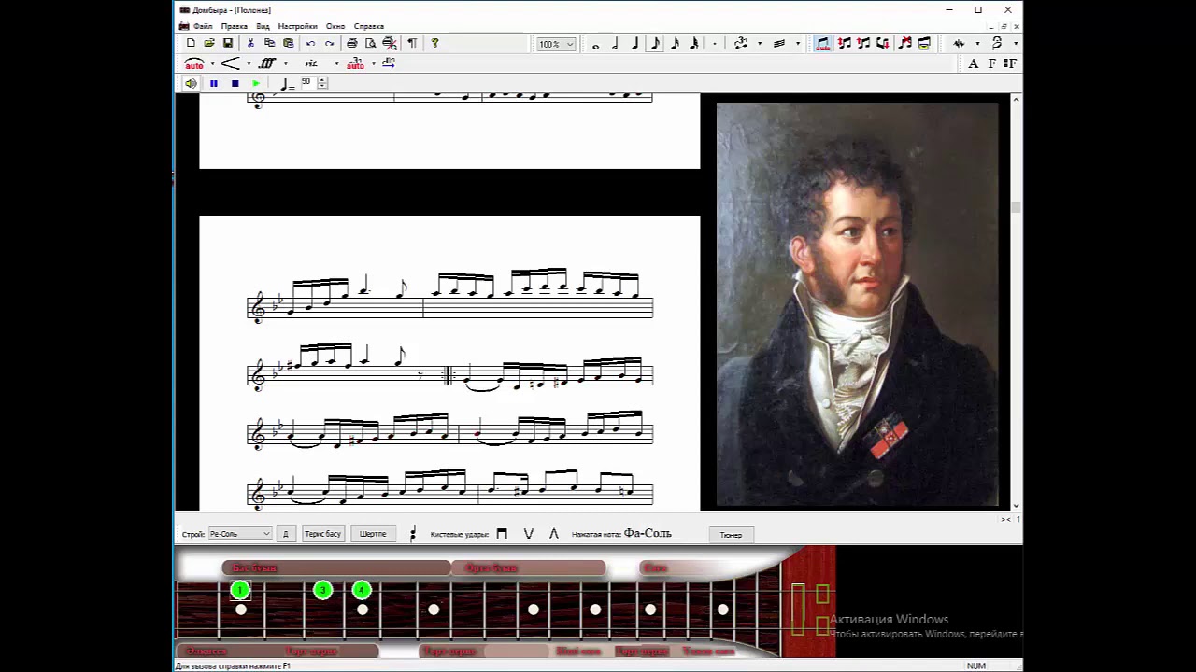Click the Теріс басу button

point(322,534)
